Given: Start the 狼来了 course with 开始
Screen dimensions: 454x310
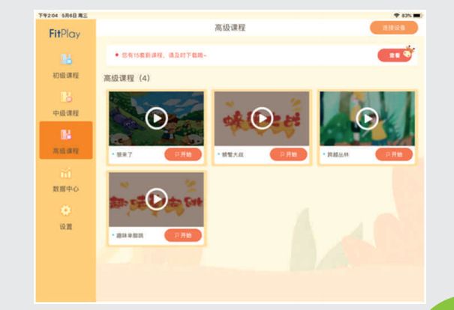Looking at the screenshot, I should click(x=183, y=154).
